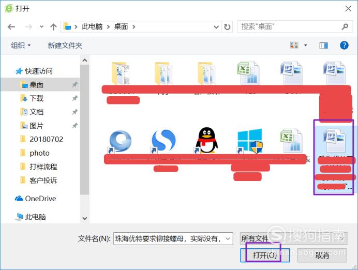Image resolution: width=358 pixels, height=270 pixels.
Task: Open 打样流程 folder in sidebar
Action: (39, 167)
